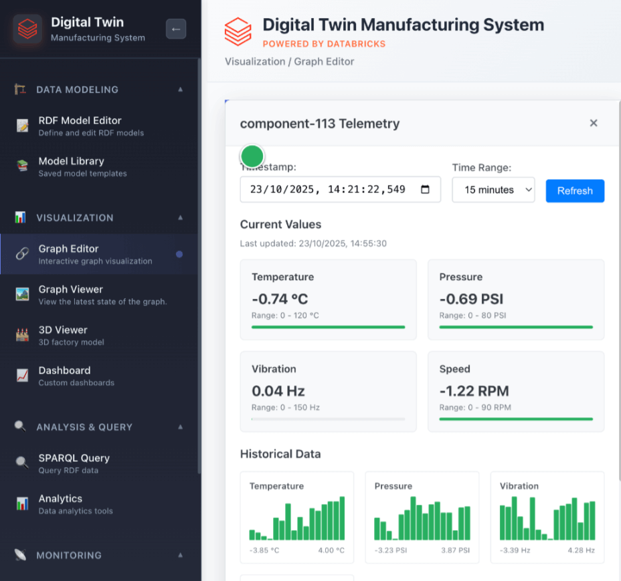The width and height of the screenshot is (621, 581).
Task: Click the Dashboard chart icon
Action: click(x=23, y=376)
